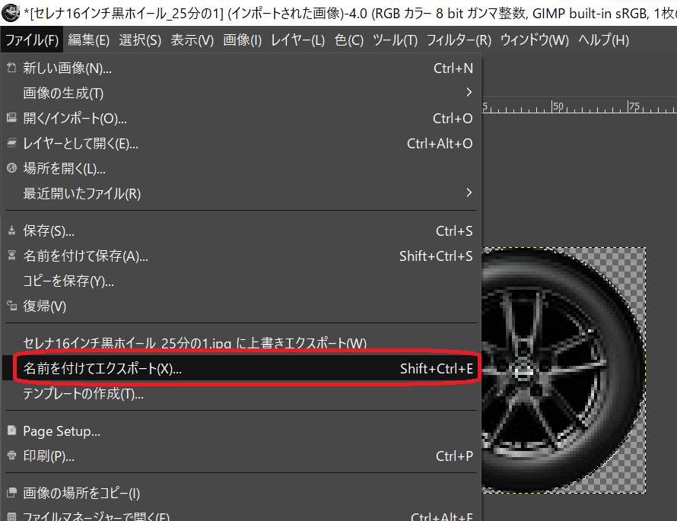Click the new image icon beside 新しい画像

(11, 68)
